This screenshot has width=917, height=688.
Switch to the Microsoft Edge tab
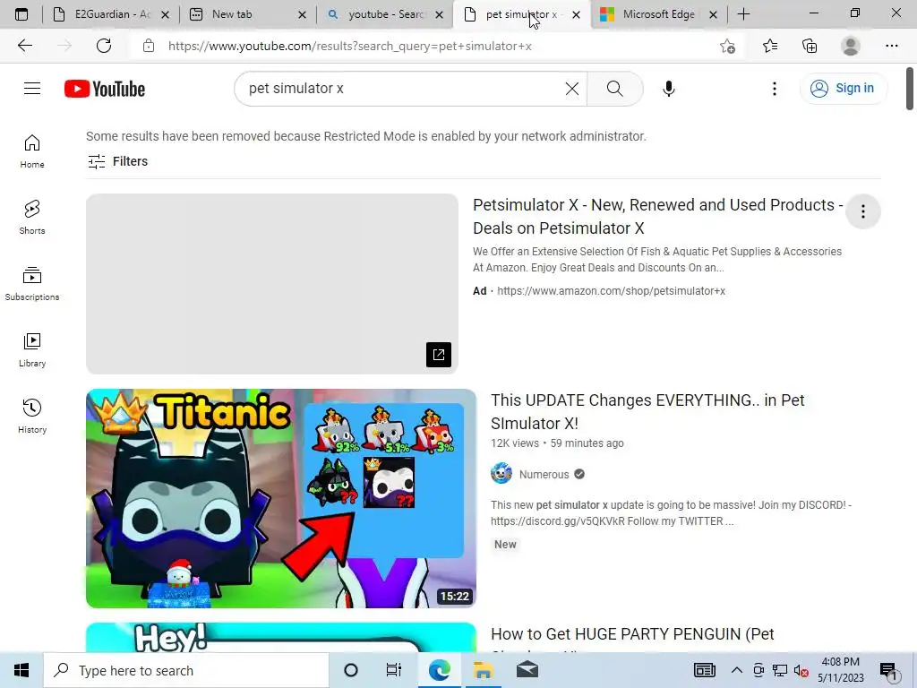tap(659, 14)
